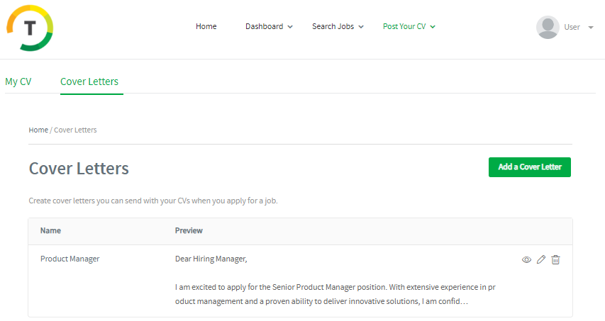Image resolution: width=605 pixels, height=321 pixels.
Task: Click the user avatar icon
Action: pyautogui.click(x=548, y=27)
